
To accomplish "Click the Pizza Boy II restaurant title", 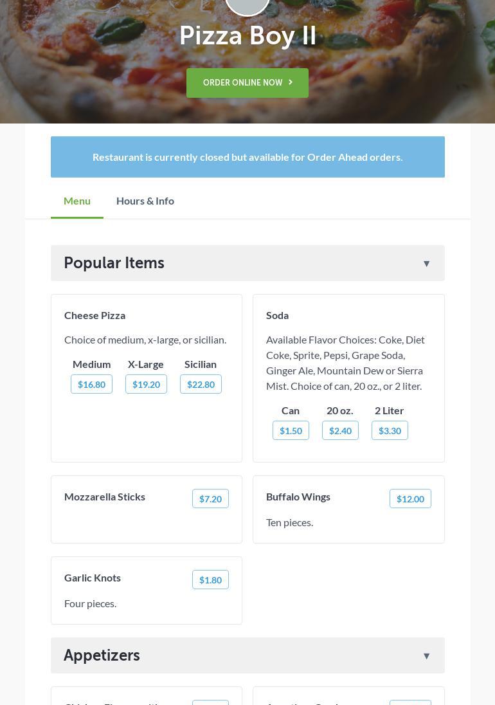I will click(248, 36).
